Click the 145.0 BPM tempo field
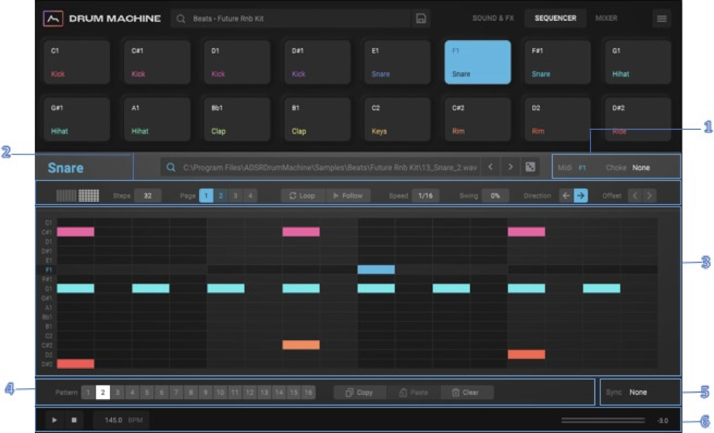This screenshot has width=714, height=433. 121,420
